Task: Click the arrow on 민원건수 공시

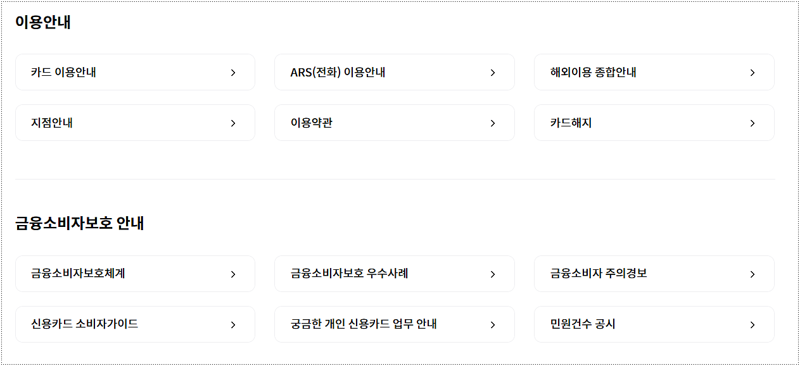Action: 752,324
